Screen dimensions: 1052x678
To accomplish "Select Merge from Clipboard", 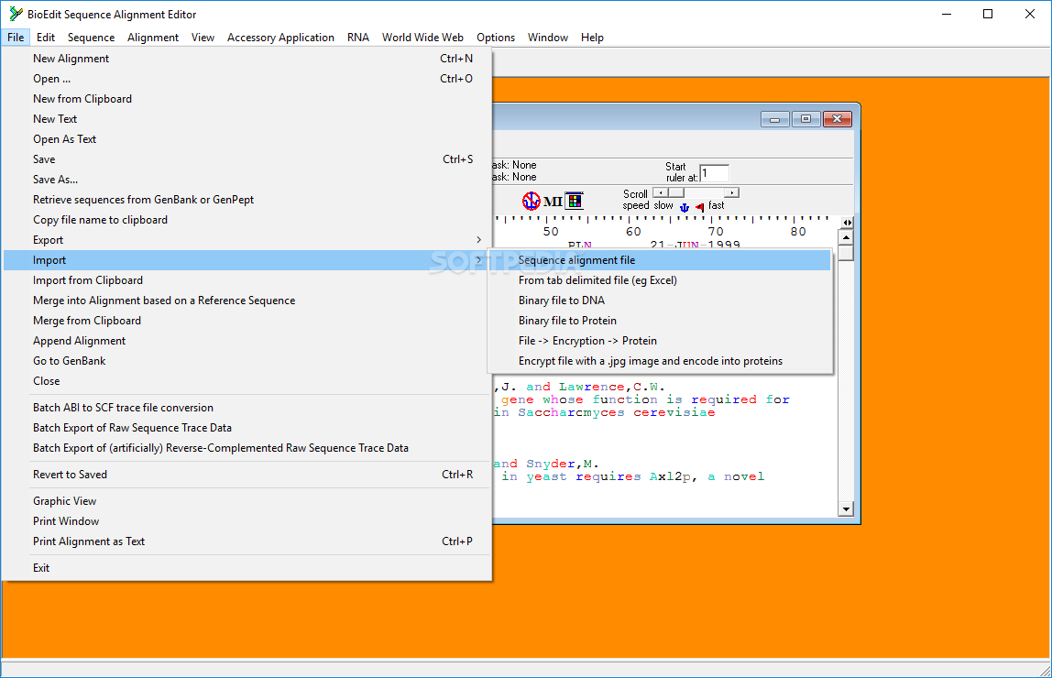I will pos(247,321).
